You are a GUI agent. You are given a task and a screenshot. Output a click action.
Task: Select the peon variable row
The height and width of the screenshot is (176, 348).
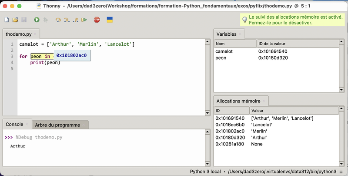pyautogui.click(x=276, y=58)
